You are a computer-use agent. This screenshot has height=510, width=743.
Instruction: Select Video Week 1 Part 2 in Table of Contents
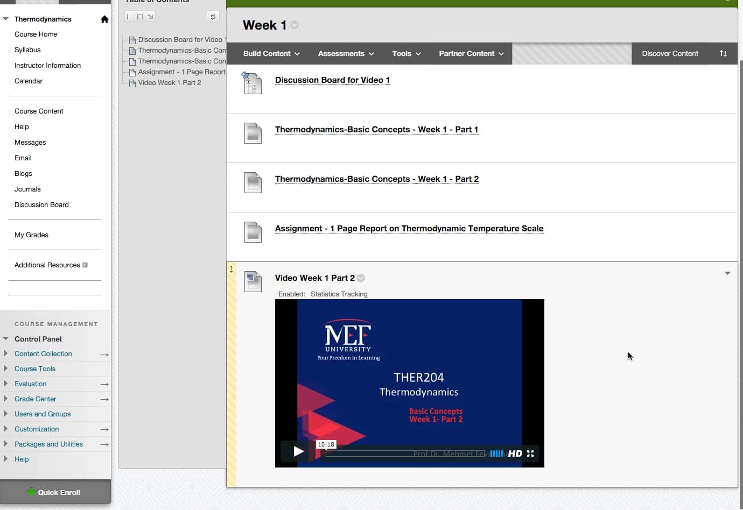tap(170, 82)
